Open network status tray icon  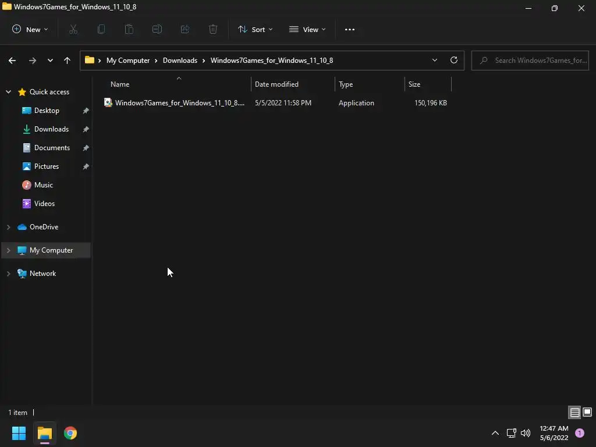click(511, 433)
